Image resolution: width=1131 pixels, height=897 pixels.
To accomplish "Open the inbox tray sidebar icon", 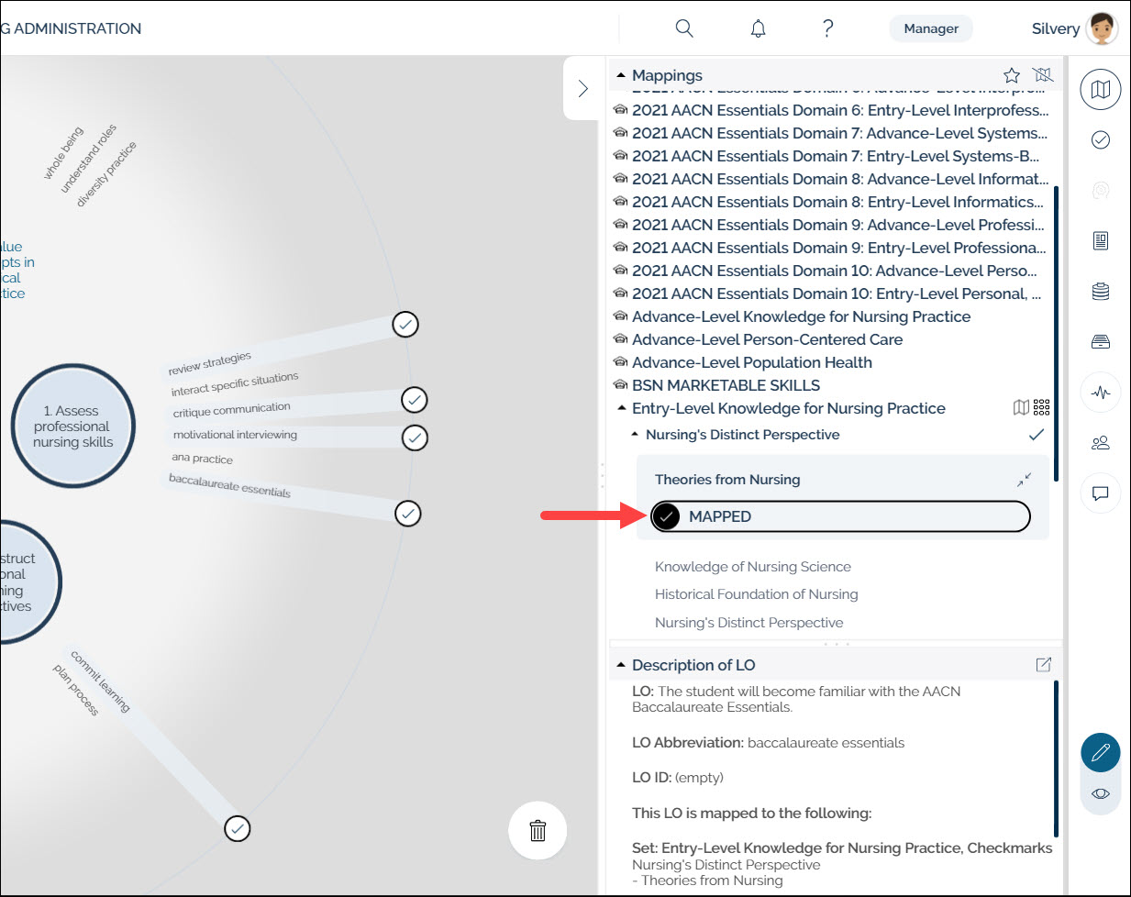I will coord(1101,341).
